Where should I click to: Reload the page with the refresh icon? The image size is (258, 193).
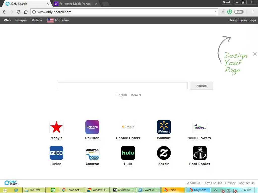tap(19, 12)
